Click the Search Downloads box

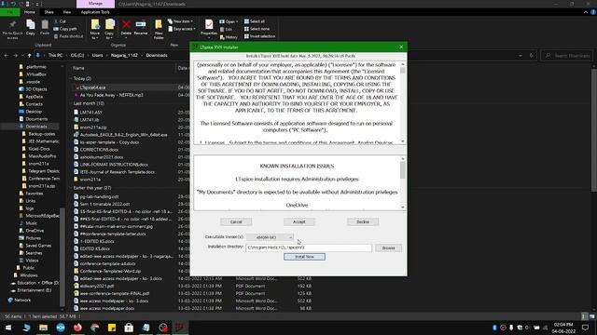point(567,56)
